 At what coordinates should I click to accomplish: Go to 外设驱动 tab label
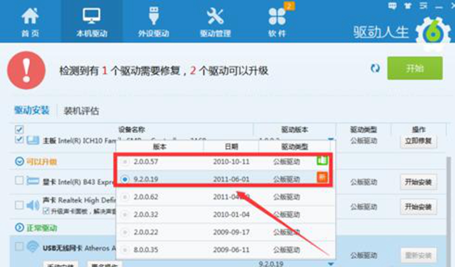point(154,33)
